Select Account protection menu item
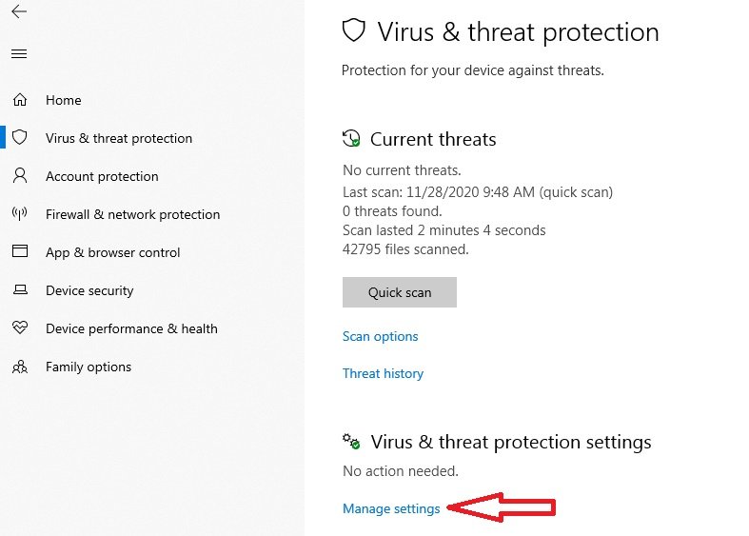This screenshot has width=749, height=536. click(x=102, y=177)
